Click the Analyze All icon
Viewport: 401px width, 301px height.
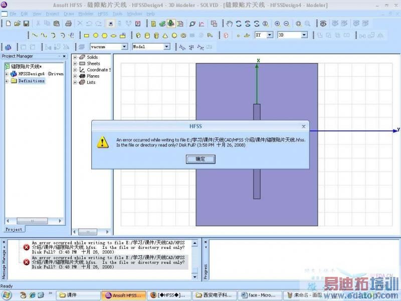pyautogui.click(x=171, y=24)
